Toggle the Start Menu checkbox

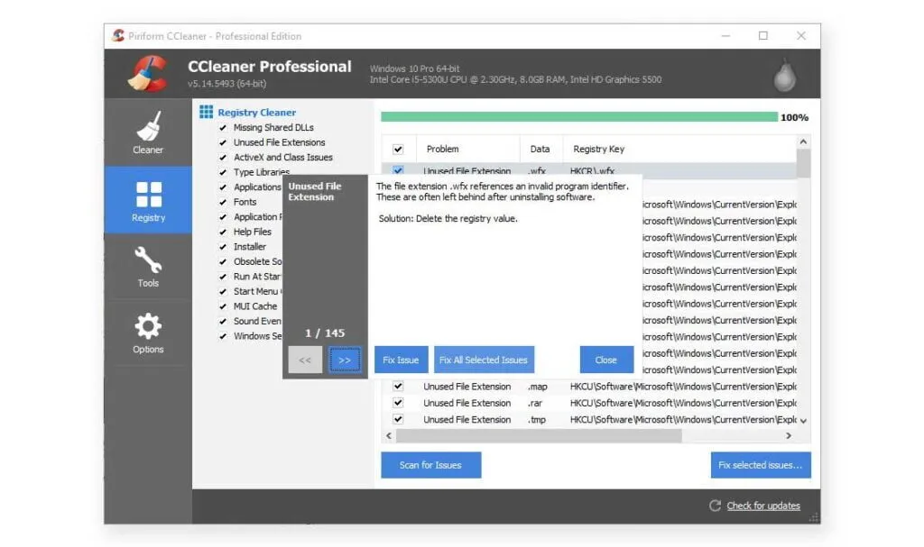click(x=223, y=291)
